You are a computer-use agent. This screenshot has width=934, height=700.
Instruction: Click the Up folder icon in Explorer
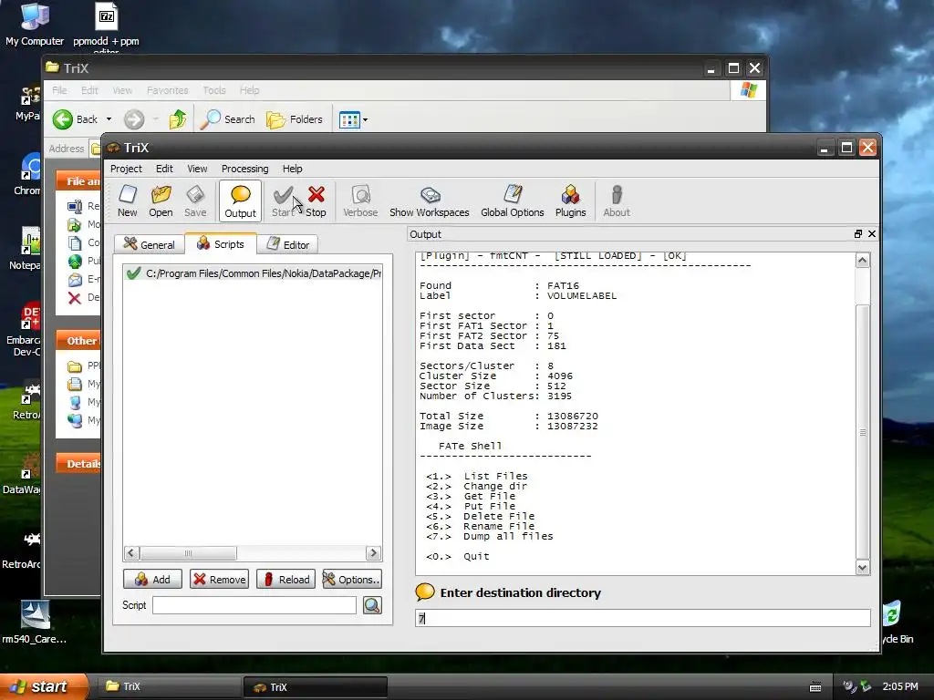(x=178, y=119)
